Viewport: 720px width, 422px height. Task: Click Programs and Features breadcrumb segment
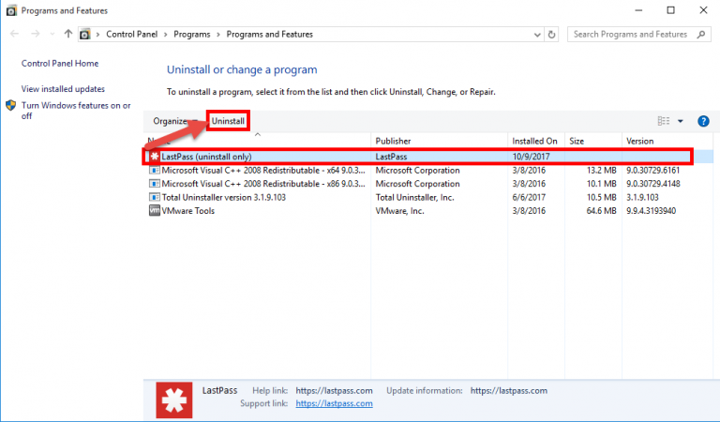(270, 34)
